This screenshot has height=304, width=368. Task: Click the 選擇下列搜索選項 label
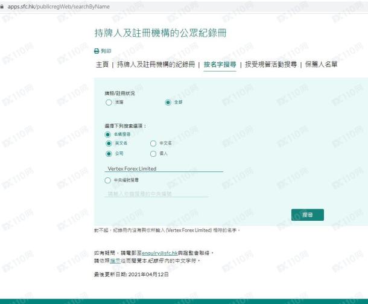pyautogui.click(x=125, y=126)
